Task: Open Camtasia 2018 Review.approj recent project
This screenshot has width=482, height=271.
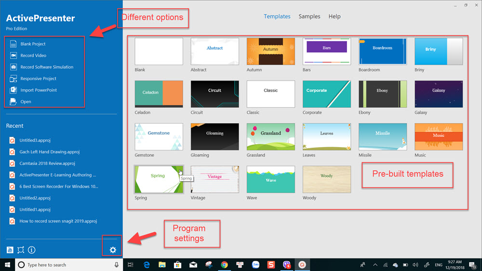Action: pos(47,163)
